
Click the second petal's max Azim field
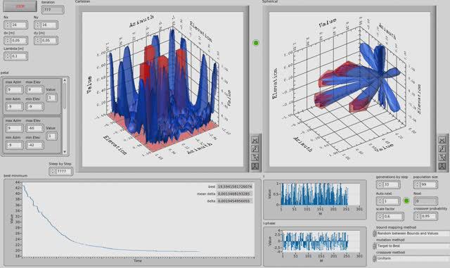pyautogui.click(x=14, y=129)
